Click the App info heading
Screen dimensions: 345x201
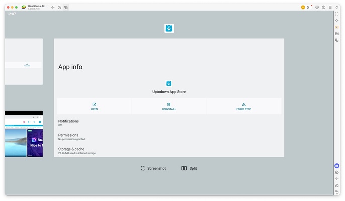pos(70,67)
